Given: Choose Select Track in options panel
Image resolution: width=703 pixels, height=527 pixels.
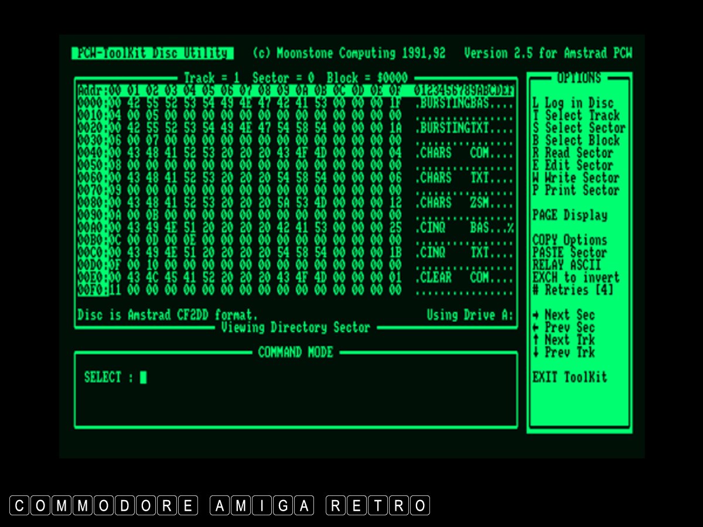Looking at the screenshot, I should click(576, 115).
